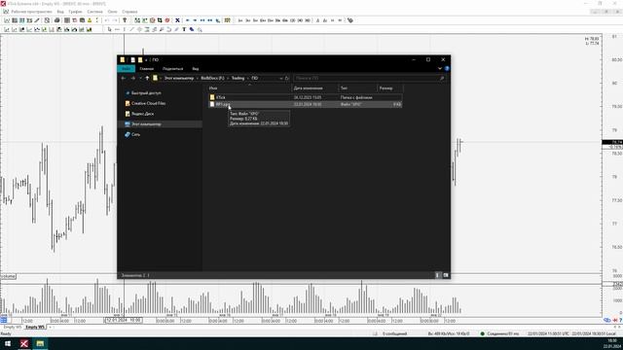Click the undo arrow in XTick toolbar
This screenshot has width=623, height=350.
point(107,20)
